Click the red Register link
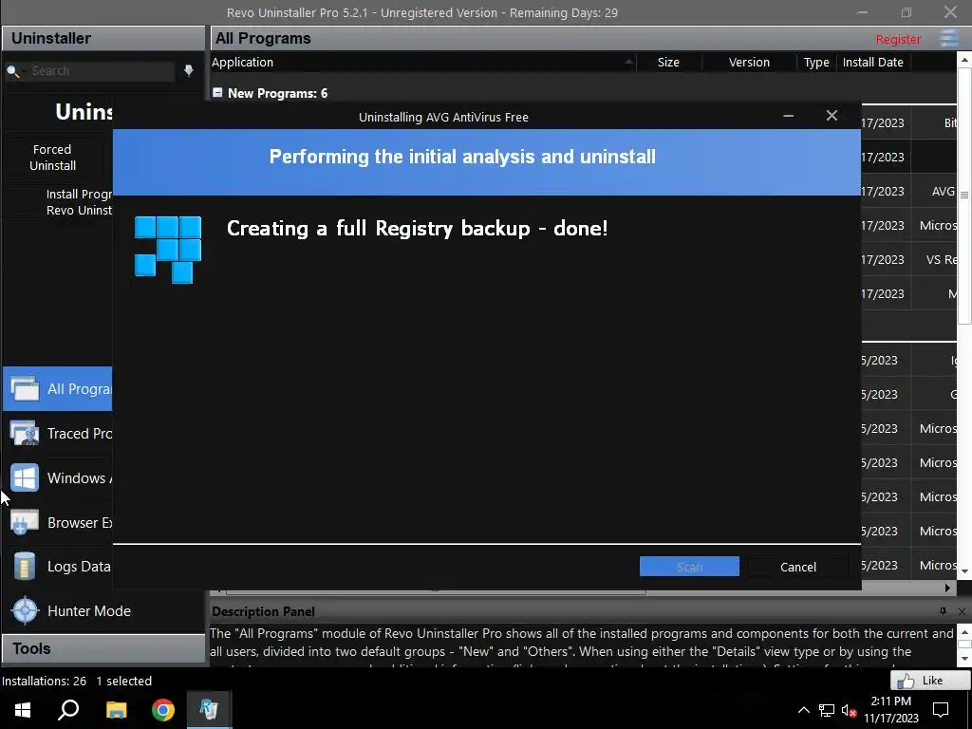 [x=898, y=39]
